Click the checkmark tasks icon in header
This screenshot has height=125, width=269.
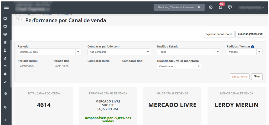[211, 7]
